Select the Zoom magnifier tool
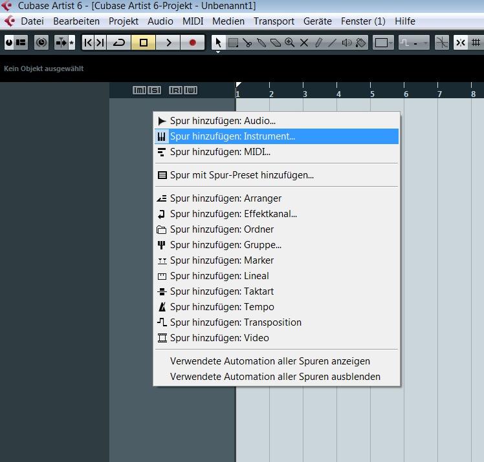This screenshot has height=462, width=484. (290, 43)
